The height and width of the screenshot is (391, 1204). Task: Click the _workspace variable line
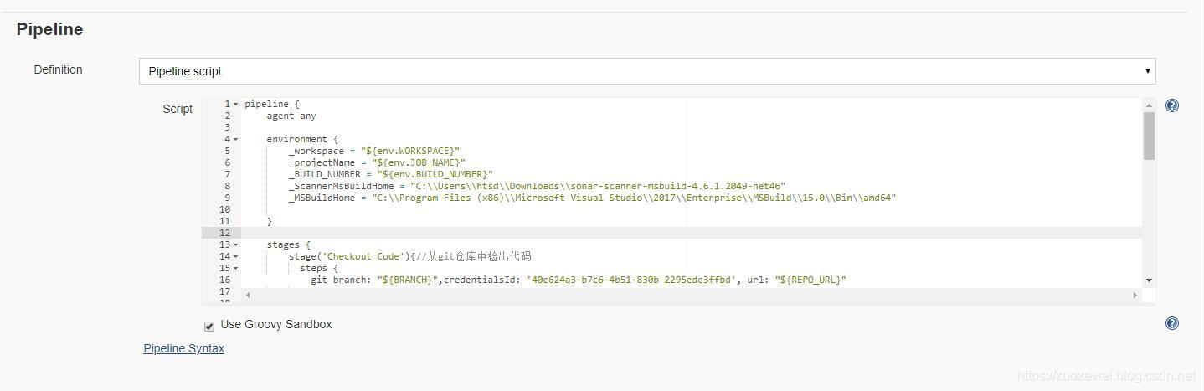[374, 151]
